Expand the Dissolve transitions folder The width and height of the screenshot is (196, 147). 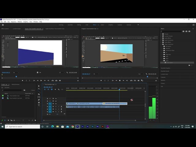pyautogui.click(x=162, y=48)
